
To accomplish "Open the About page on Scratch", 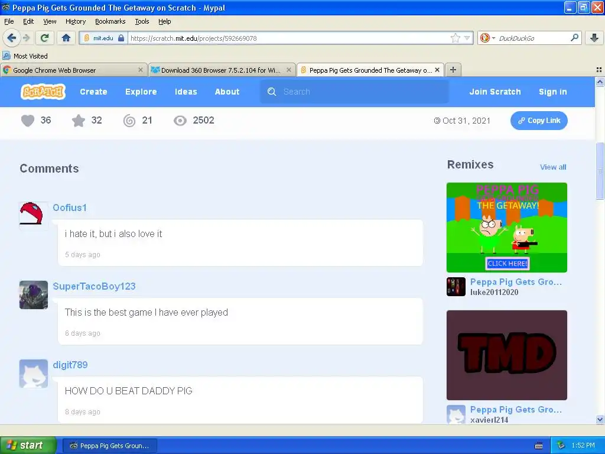I will (x=227, y=92).
